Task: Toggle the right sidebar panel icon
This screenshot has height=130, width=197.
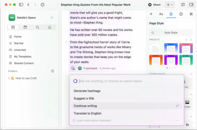Action: click(x=191, y=5)
